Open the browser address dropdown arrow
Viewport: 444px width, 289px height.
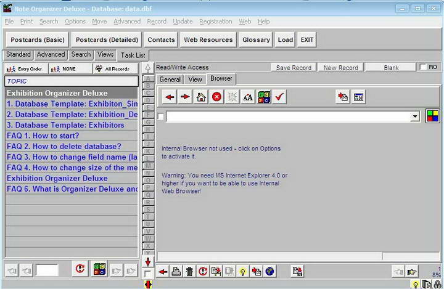[415, 116]
